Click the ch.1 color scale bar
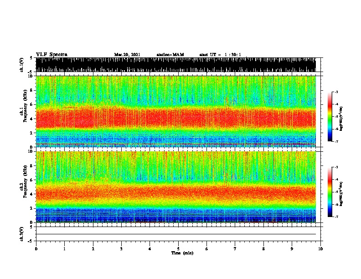 (x=330, y=117)
